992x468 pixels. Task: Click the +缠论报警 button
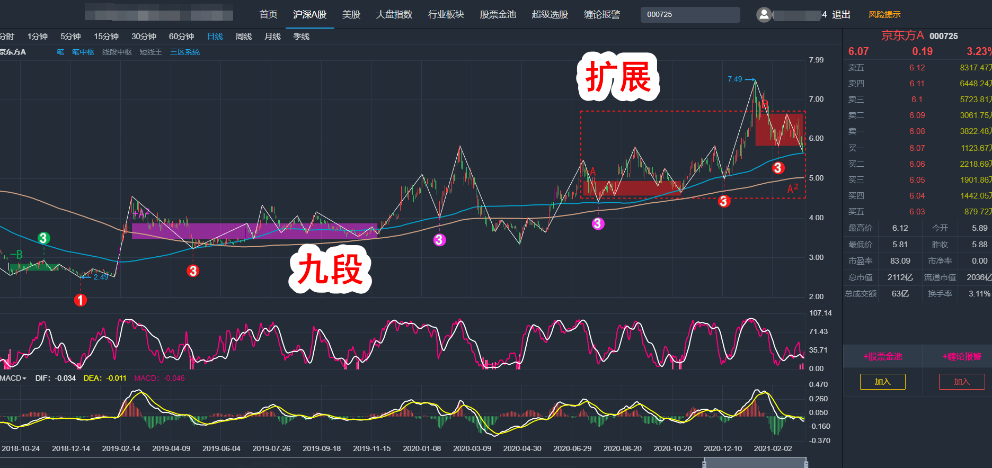[x=962, y=356]
